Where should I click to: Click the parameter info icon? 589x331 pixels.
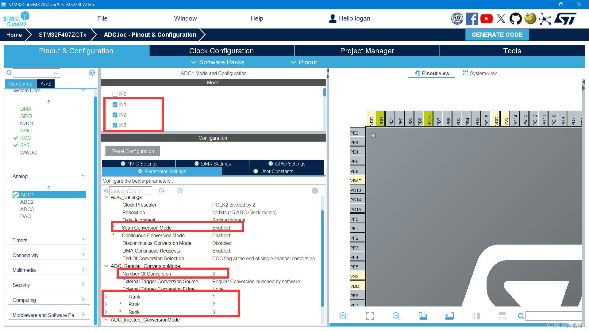coord(314,191)
